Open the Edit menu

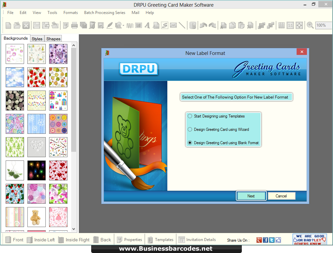[x=23, y=13]
